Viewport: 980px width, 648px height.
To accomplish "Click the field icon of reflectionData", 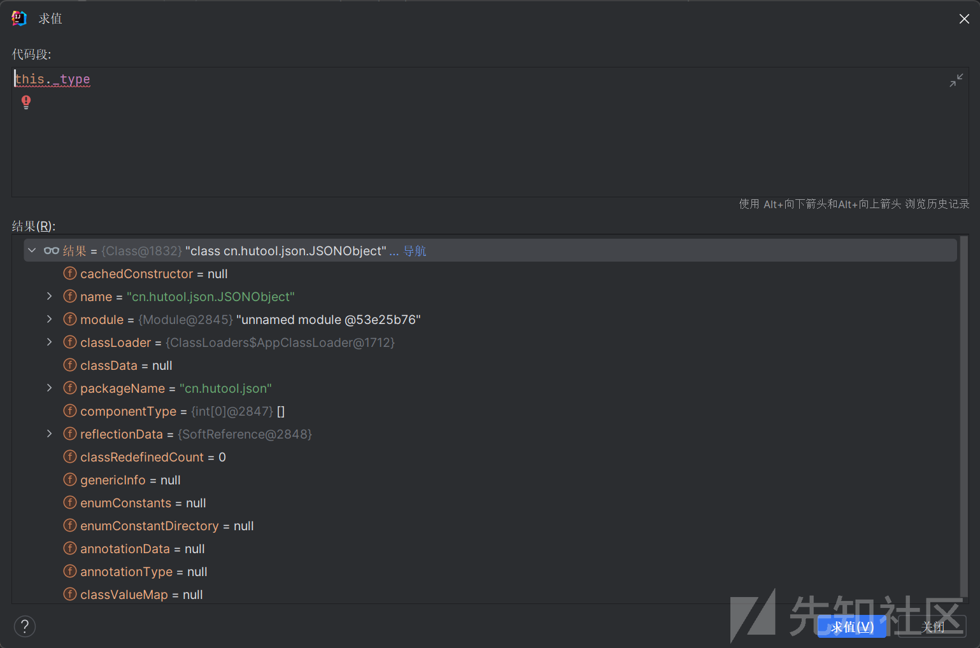I will 70,434.
